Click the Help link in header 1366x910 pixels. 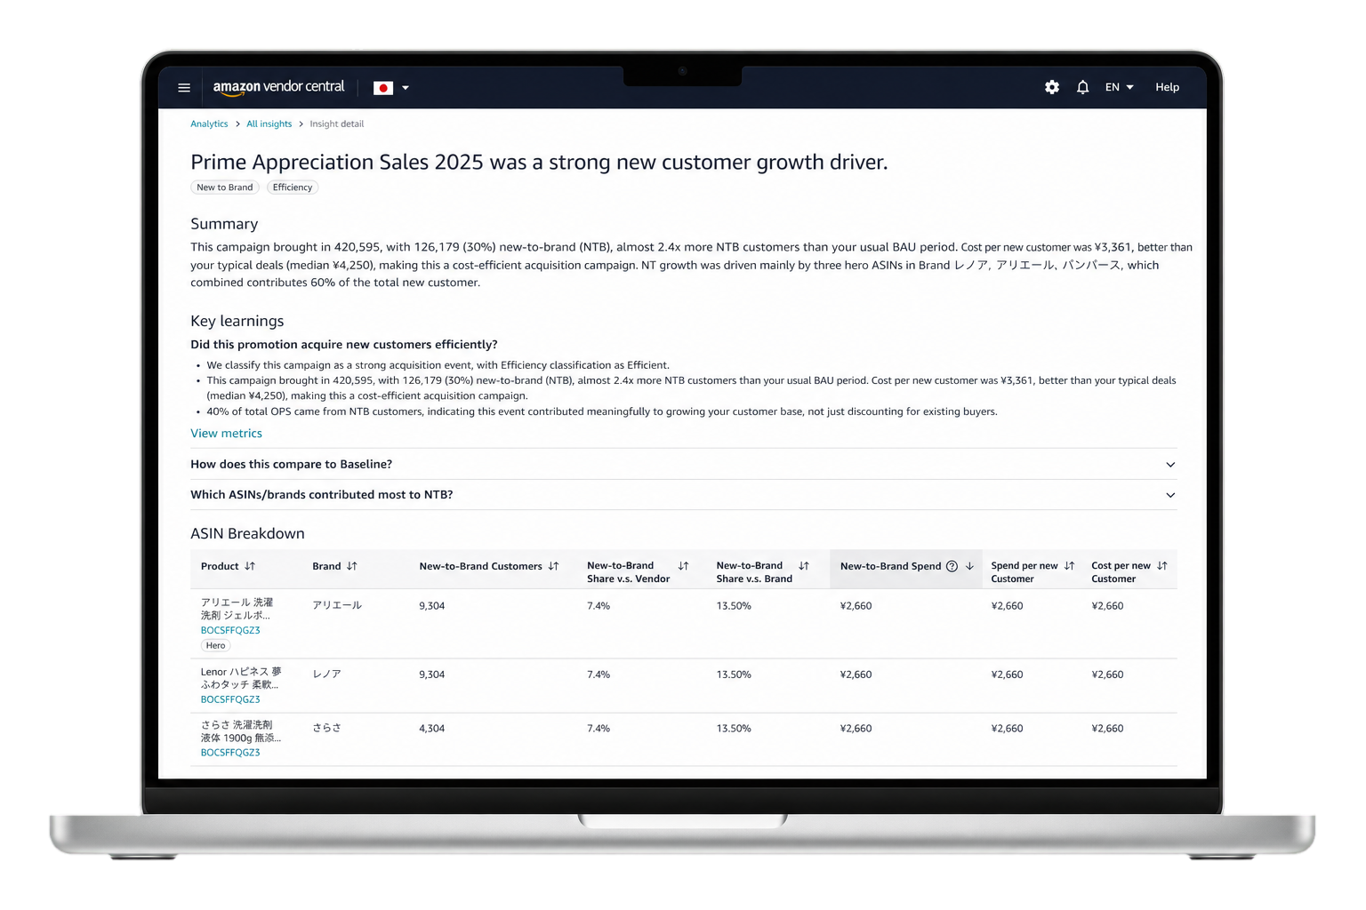coord(1167,87)
